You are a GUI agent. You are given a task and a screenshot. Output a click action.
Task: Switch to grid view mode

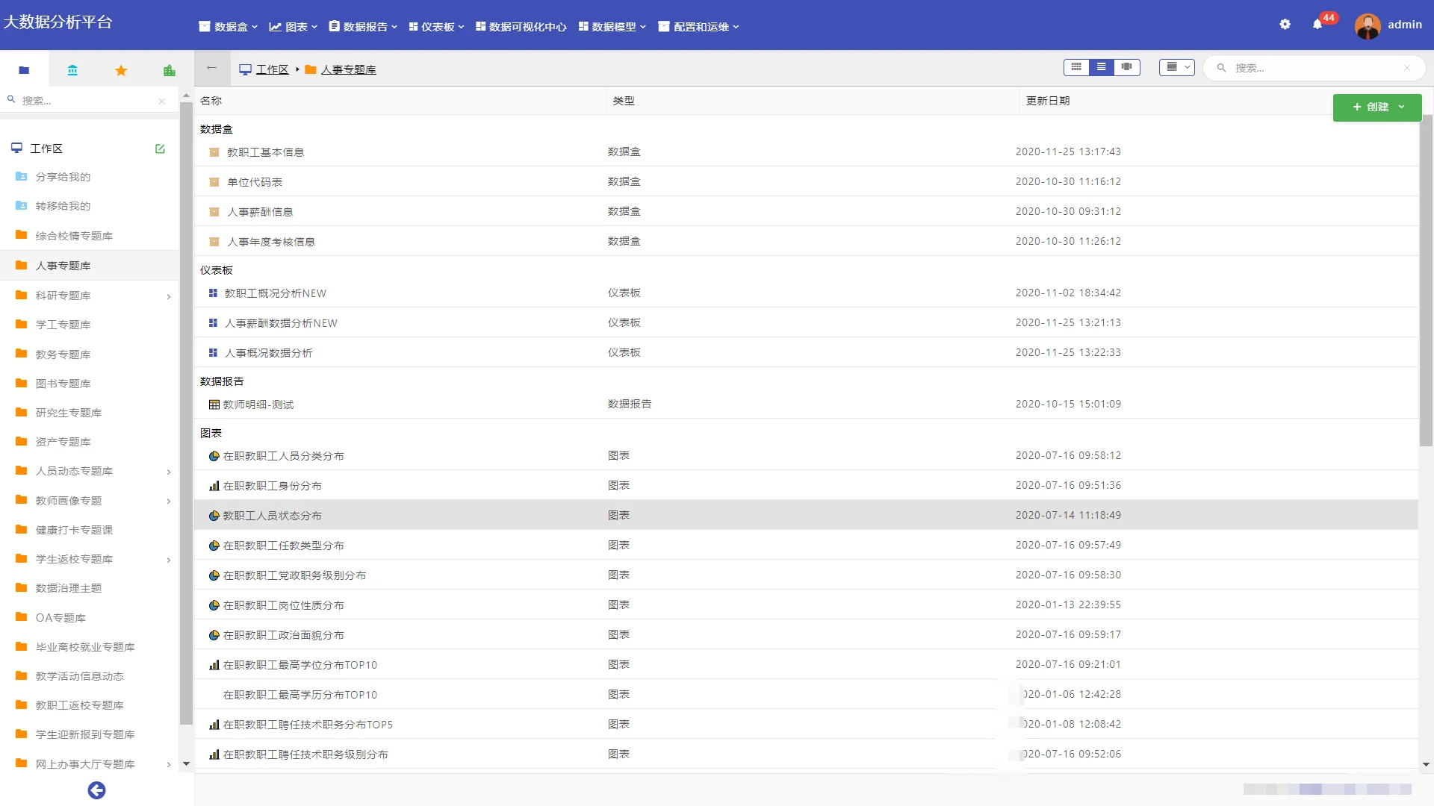pos(1076,67)
